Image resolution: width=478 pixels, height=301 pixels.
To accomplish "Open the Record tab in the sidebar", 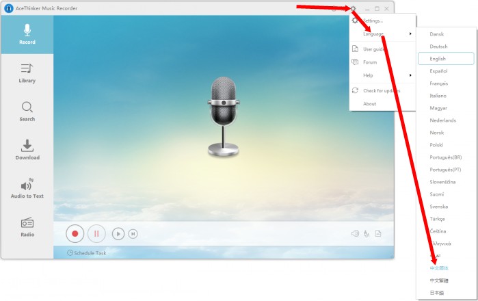I will (27, 34).
